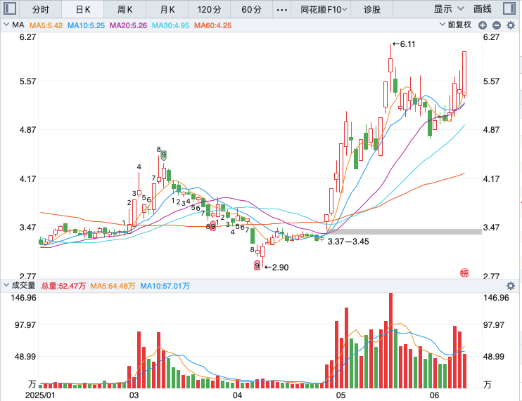
Task: Click the green 9 sequence marker
Action: (x=163, y=155)
